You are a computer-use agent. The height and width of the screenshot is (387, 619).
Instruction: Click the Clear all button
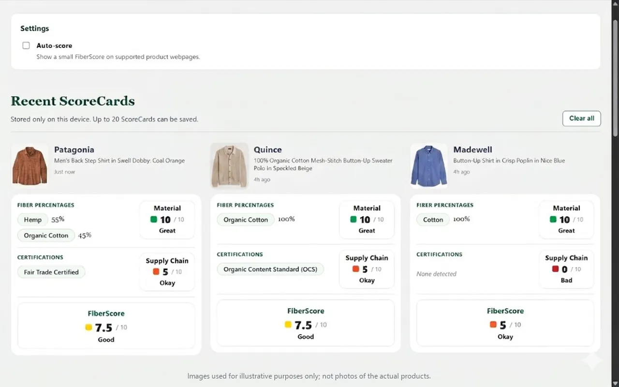(x=581, y=119)
